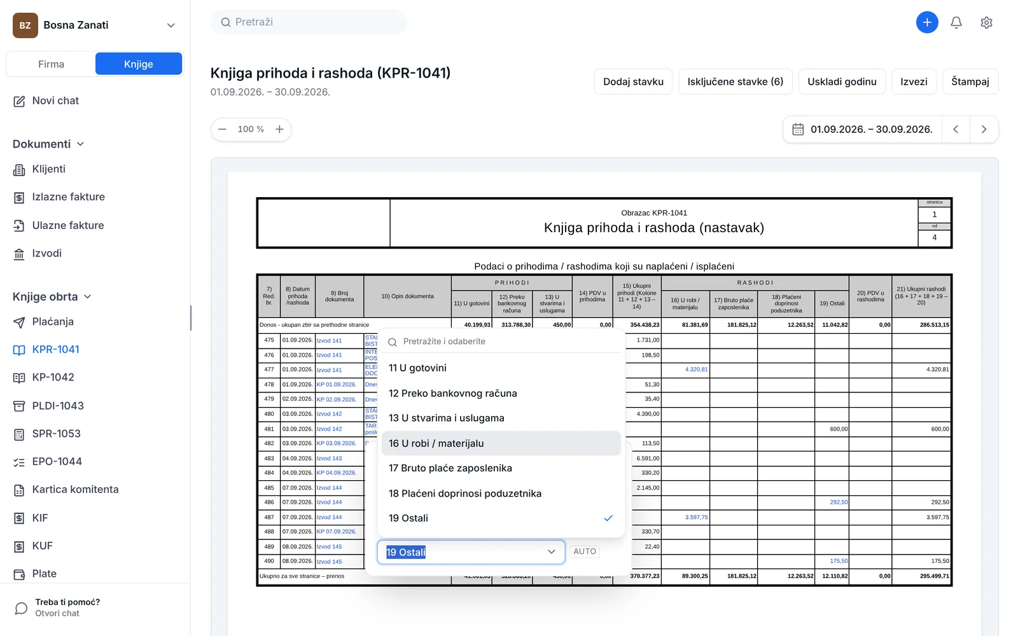Viewport: 1018px width, 636px height.
Task: Open notifications bell icon
Action: [x=956, y=23]
